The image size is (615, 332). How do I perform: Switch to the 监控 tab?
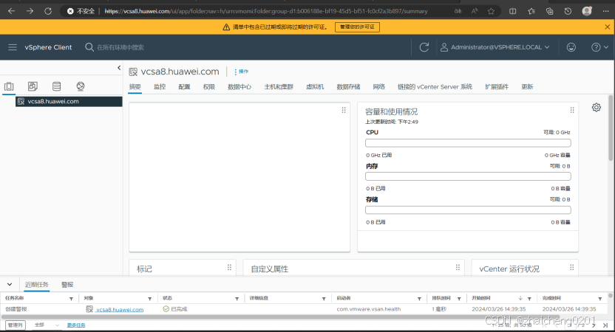(x=160, y=87)
